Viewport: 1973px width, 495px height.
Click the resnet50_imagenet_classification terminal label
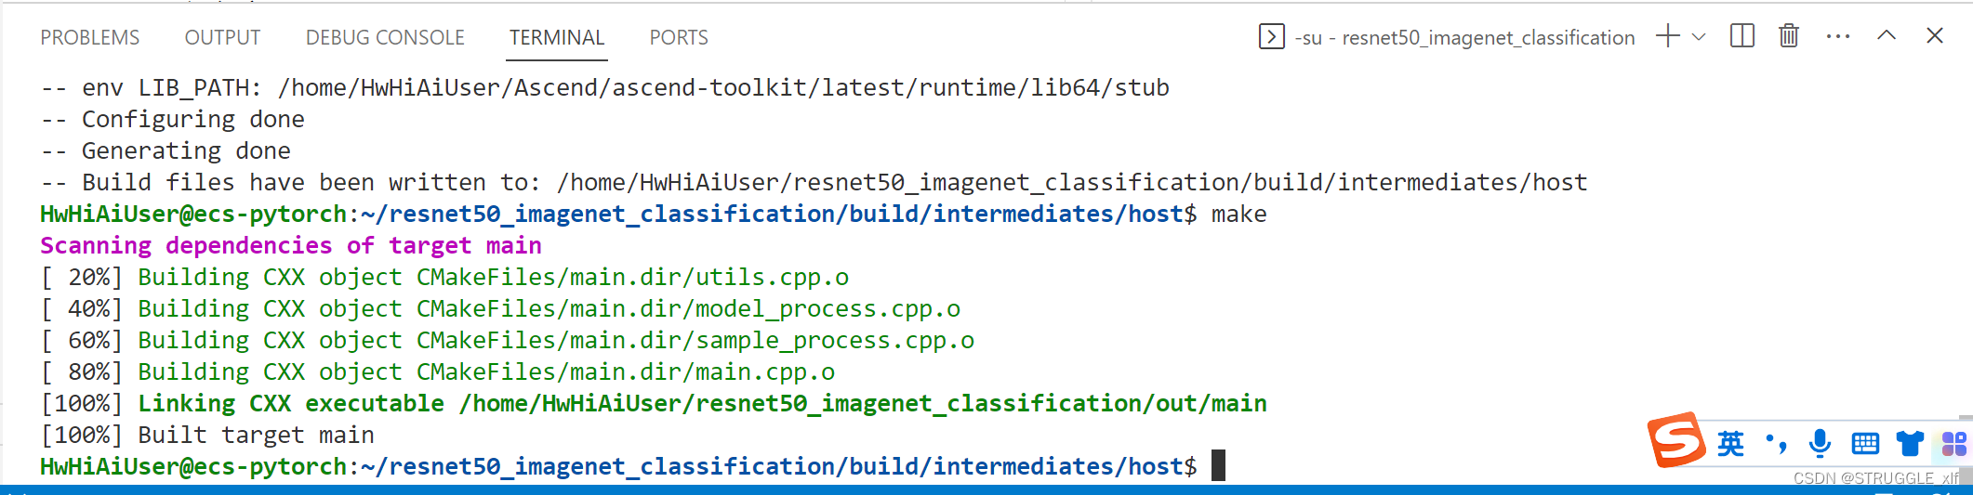[1464, 37]
